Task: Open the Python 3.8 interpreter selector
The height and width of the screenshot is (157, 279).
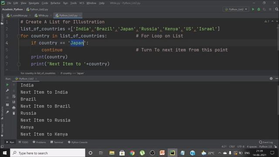Action: pos(265,147)
